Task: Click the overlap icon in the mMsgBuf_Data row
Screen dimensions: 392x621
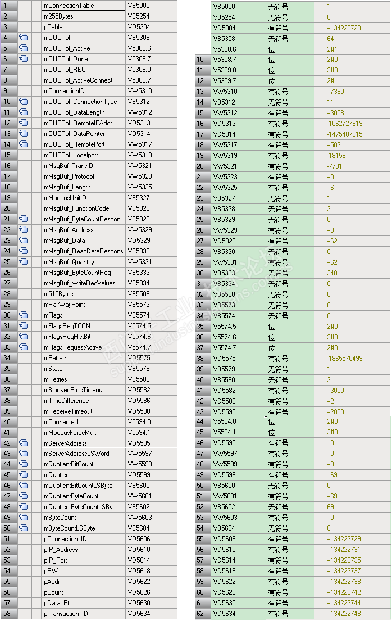Action: pyautogui.click(x=24, y=241)
